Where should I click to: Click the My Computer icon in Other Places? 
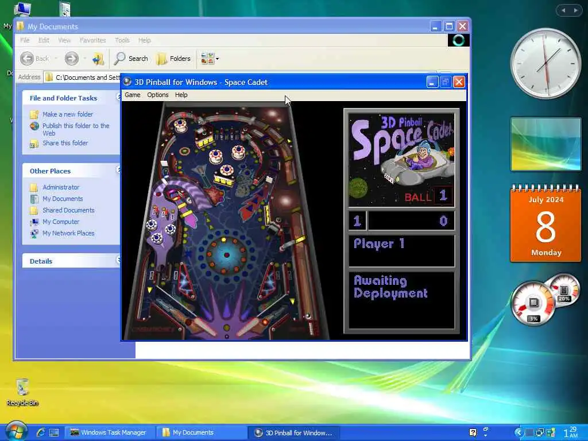tap(34, 222)
